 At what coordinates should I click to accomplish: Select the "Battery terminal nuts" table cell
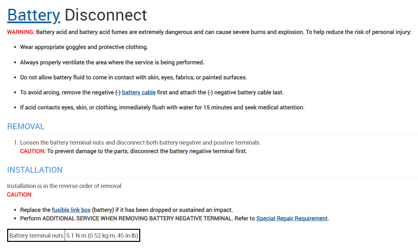coord(36,235)
